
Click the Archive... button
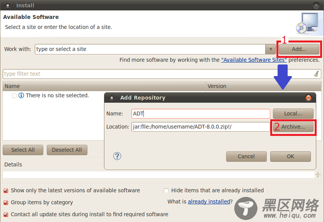(x=293, y=127)
